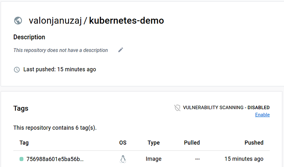
Task: Click the Pushed column header
Action: point(254,143)
